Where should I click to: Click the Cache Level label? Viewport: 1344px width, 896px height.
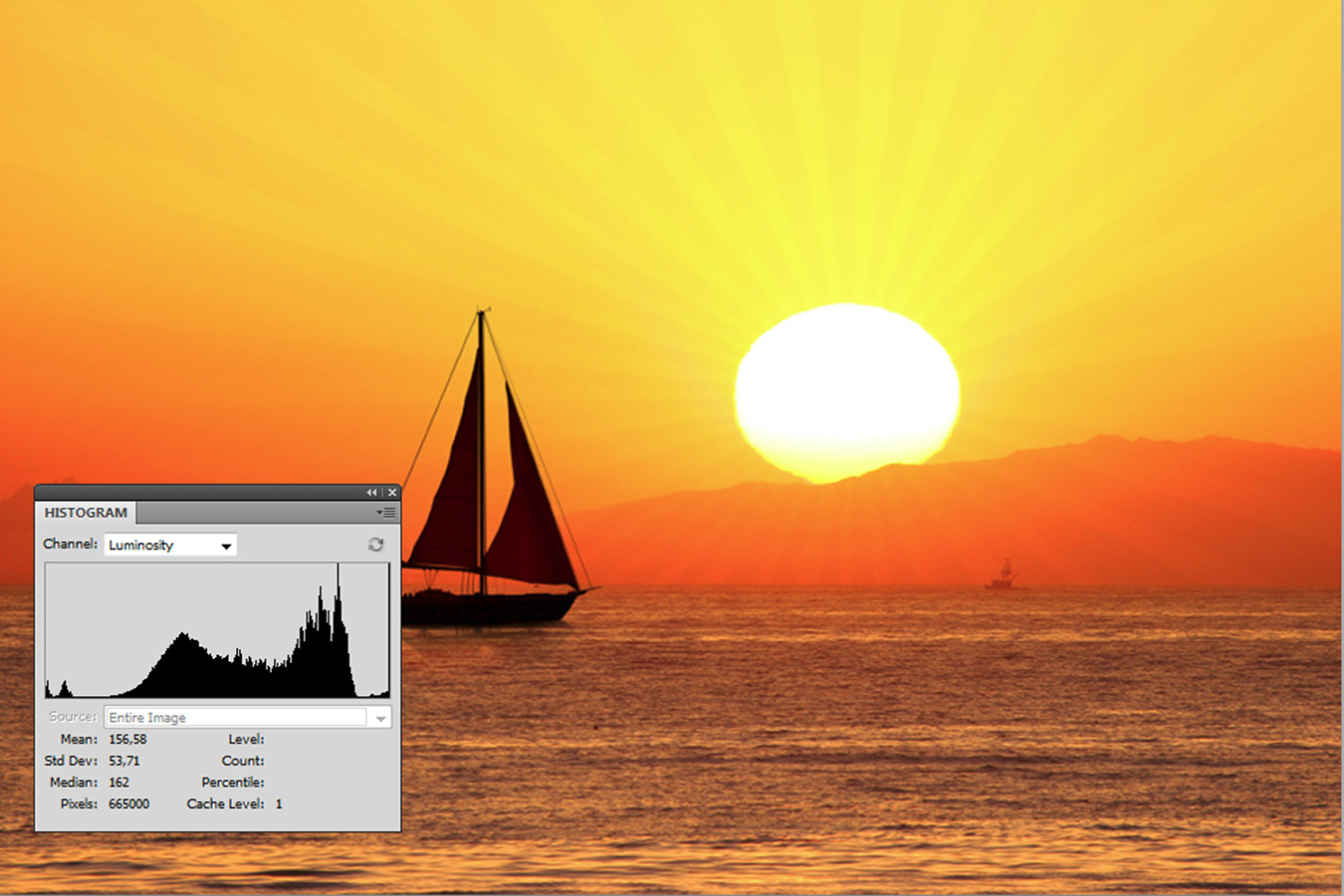click(x=225, y=804)
